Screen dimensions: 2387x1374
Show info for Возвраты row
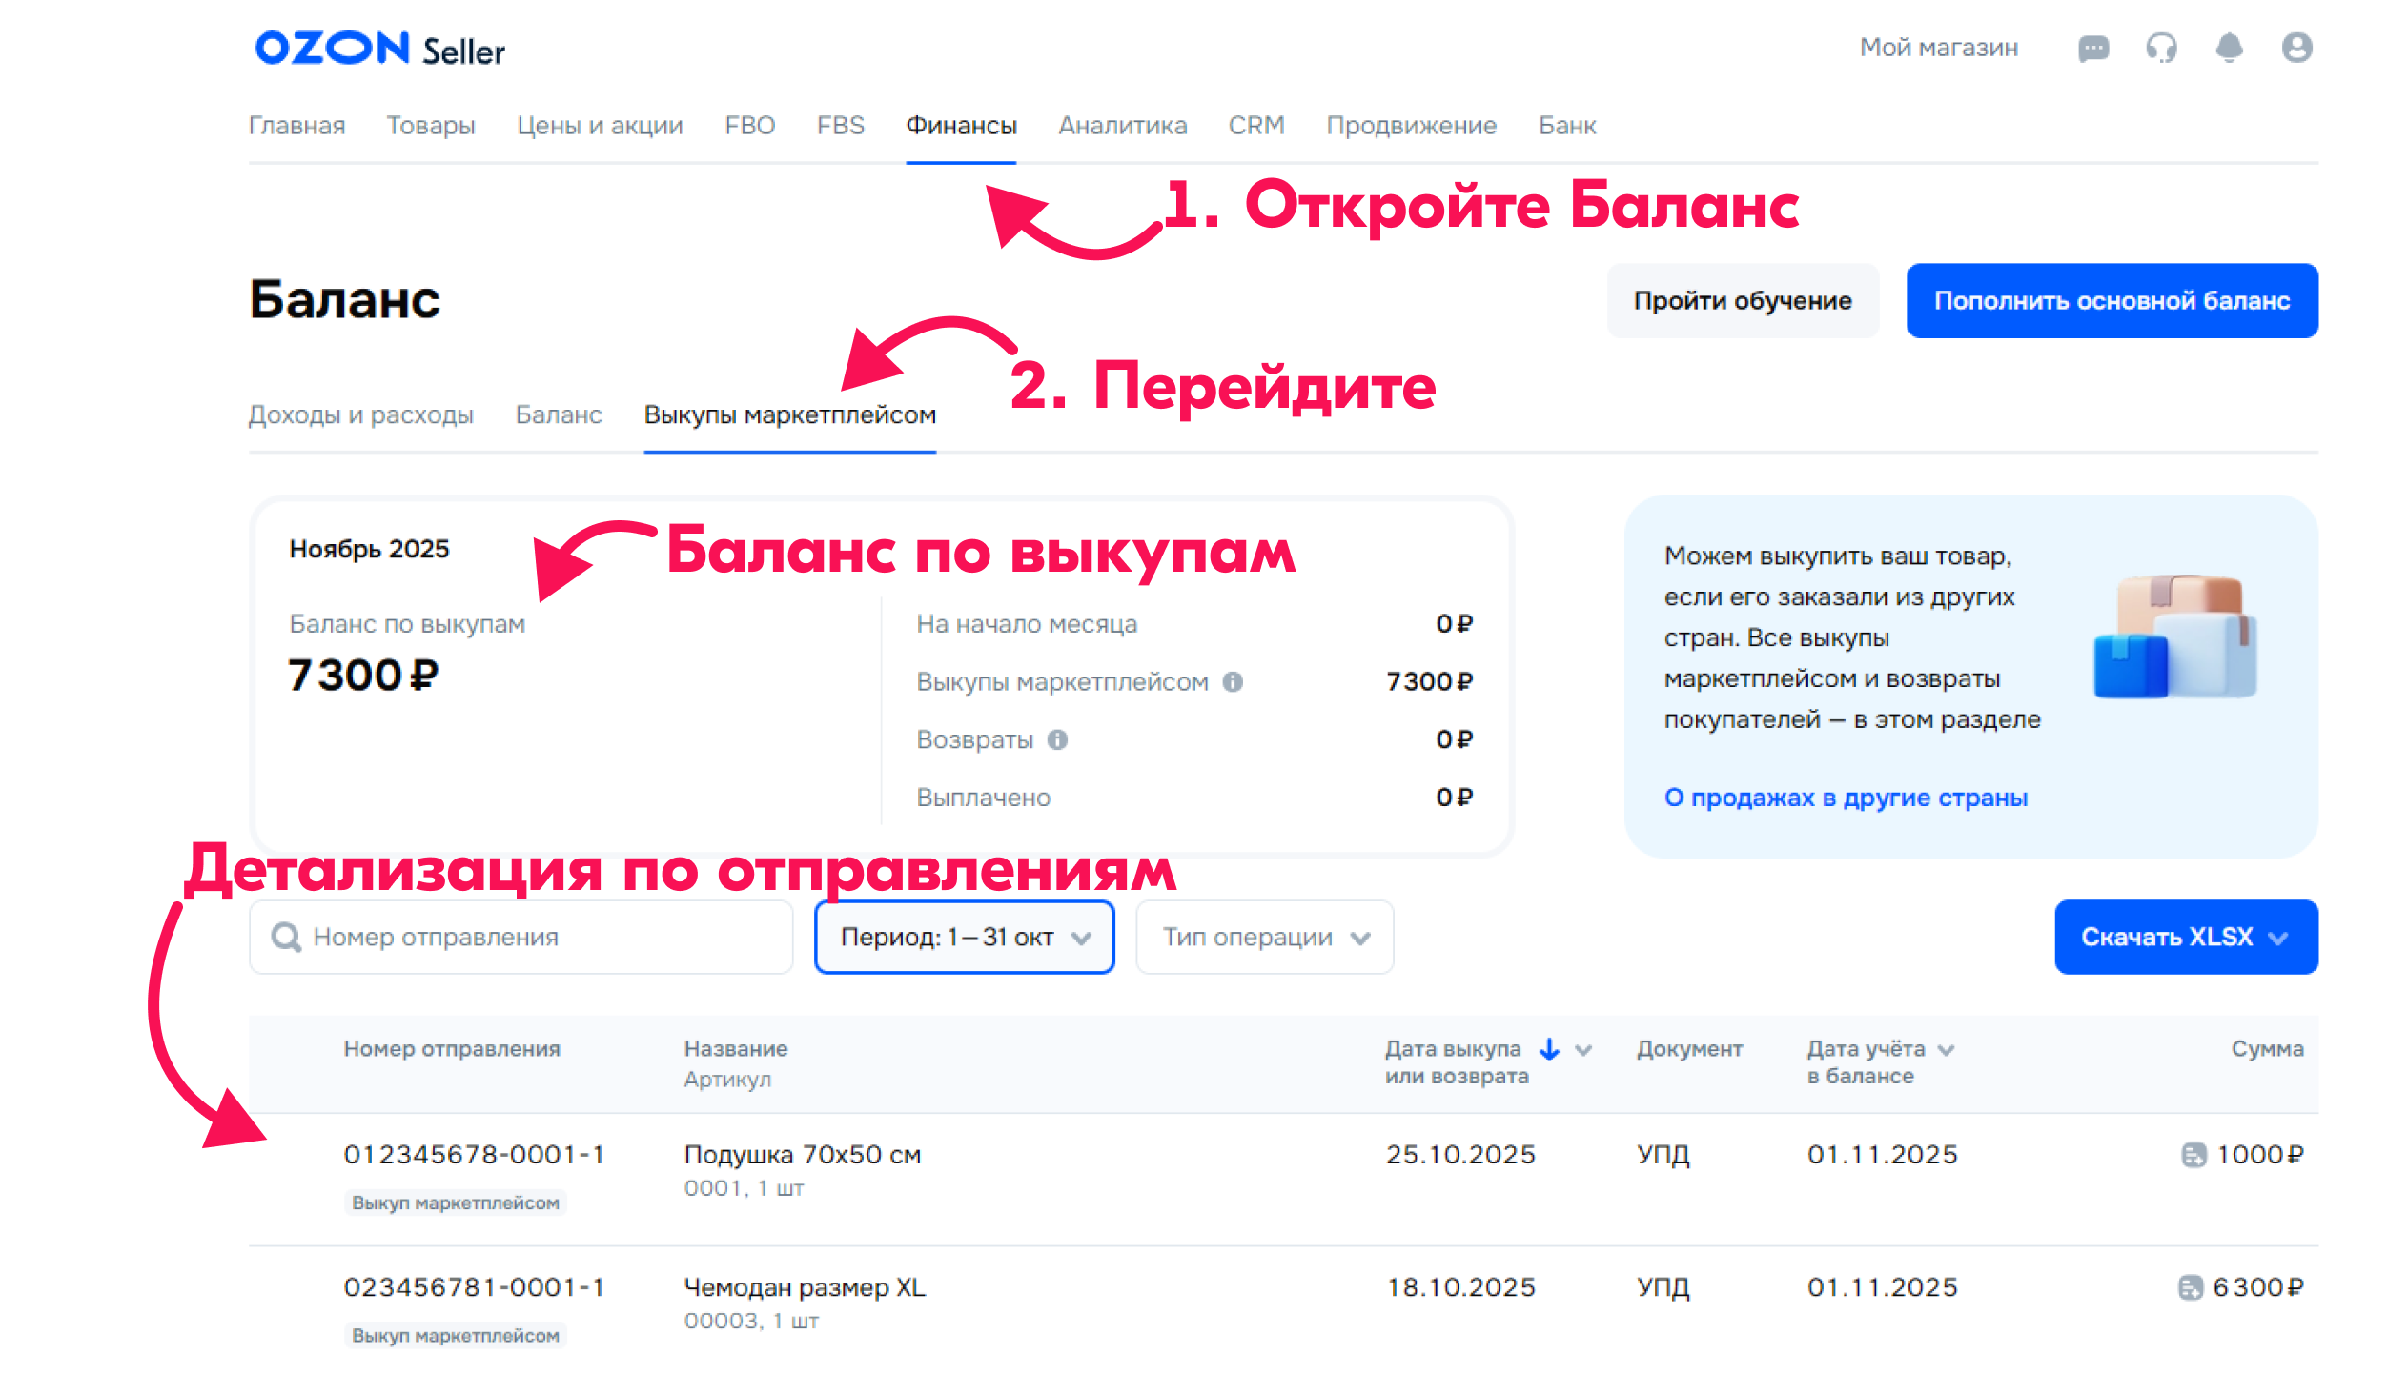point(1057,740)
